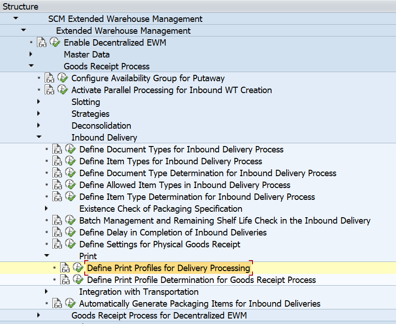The image size is (396, 324).
Task: Execute Automatically Generate Packaging Items activity icon
Action: click(x=71, y=303)
